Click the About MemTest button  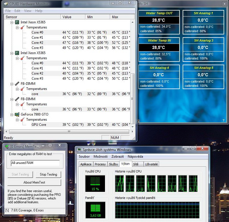pyautogui.click(x=34, y=182)
